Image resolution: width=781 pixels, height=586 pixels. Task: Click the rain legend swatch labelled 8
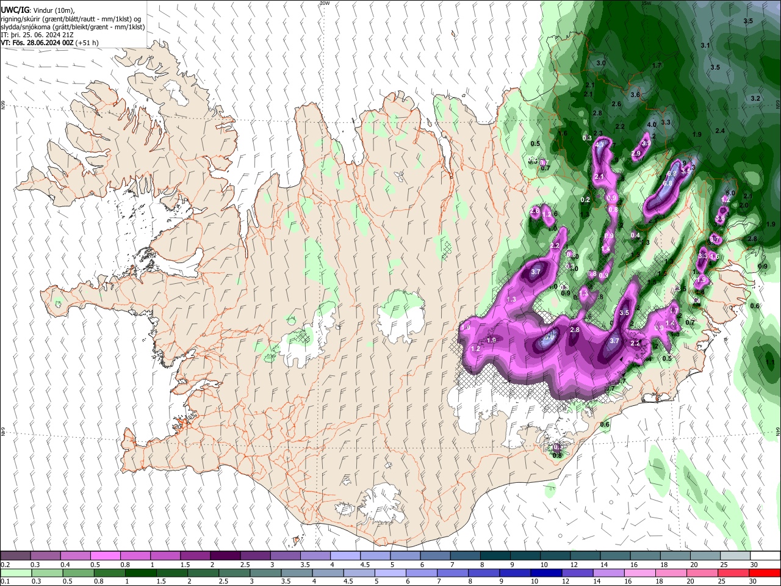484,573
